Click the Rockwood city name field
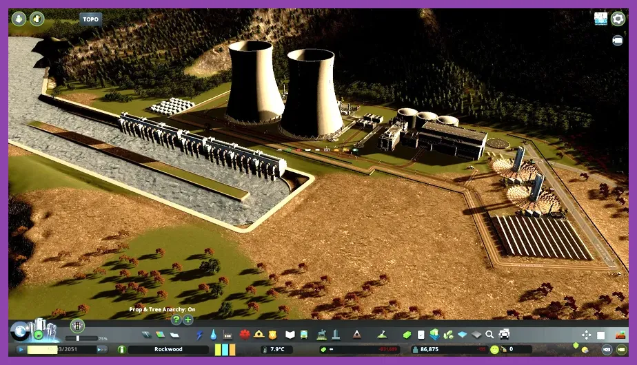The width and height of the screenshot is (637, 365). (x=168, y=349)
